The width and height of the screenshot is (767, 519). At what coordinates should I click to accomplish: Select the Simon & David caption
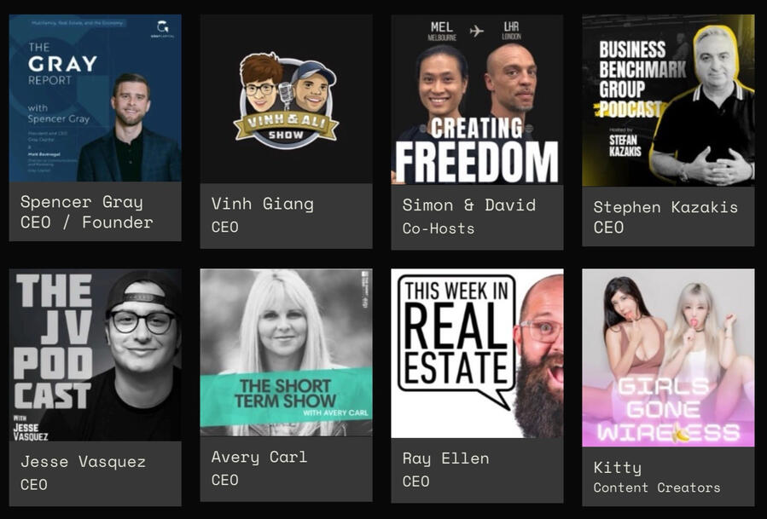(x=468, y=205)
